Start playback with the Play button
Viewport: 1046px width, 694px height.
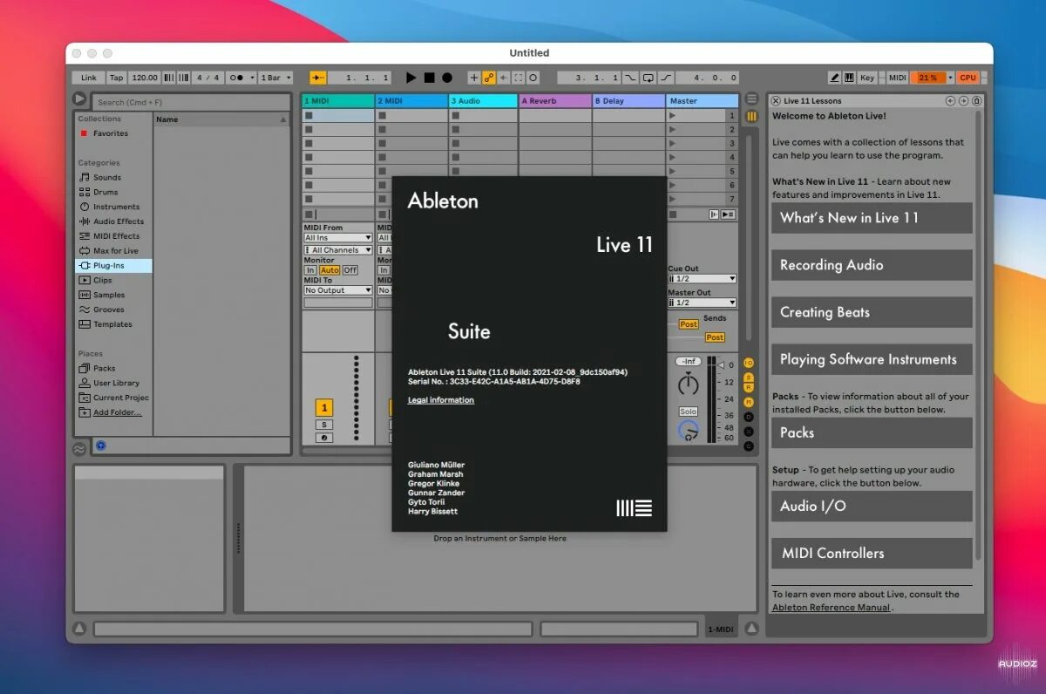(x=411, y=78)
